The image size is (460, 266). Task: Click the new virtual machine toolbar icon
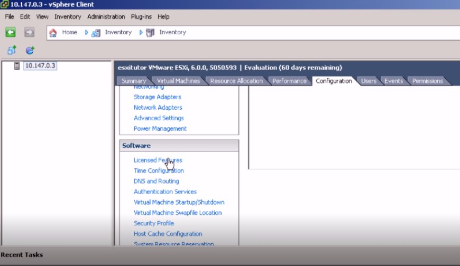[12, 50]
